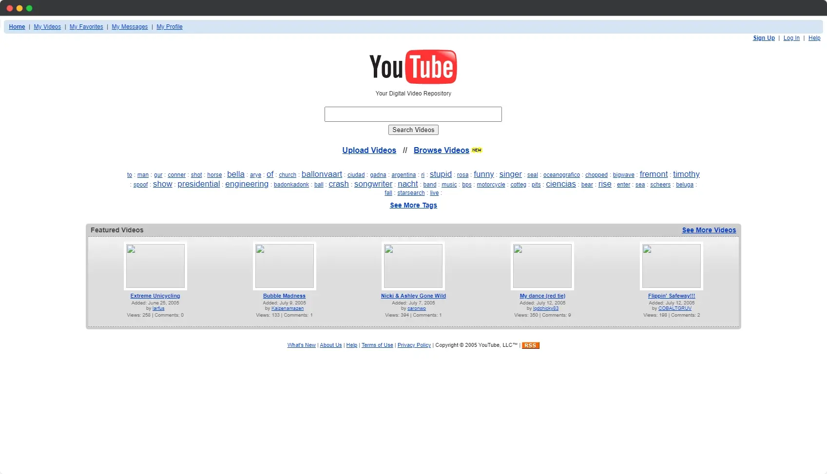Image resolution: width=827 pixels, height=474 pixels.
Task: Open My Messages
Action: (x=130, y=27)
